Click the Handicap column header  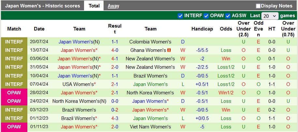pyautogui.click(x=202, y=29)
